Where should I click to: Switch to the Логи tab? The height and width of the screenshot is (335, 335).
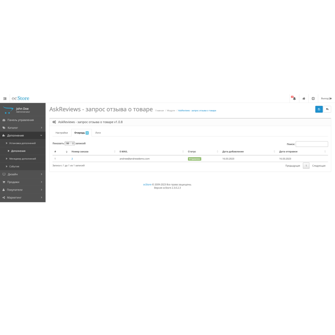click(98, 132)
